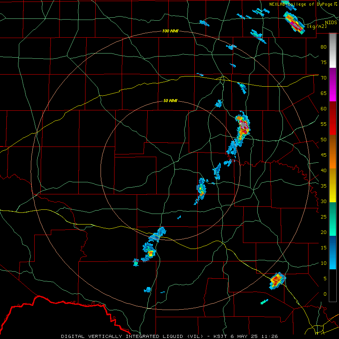Pick the blue band of the VIL legend
This screenshot has width=339, height=339.
333,252
